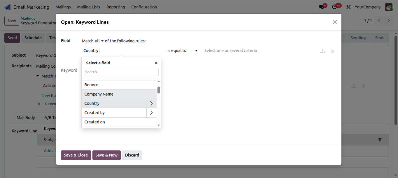Select the Company Name field
The width and height of the screenshot is (398, 178).
tap(119, 94)
